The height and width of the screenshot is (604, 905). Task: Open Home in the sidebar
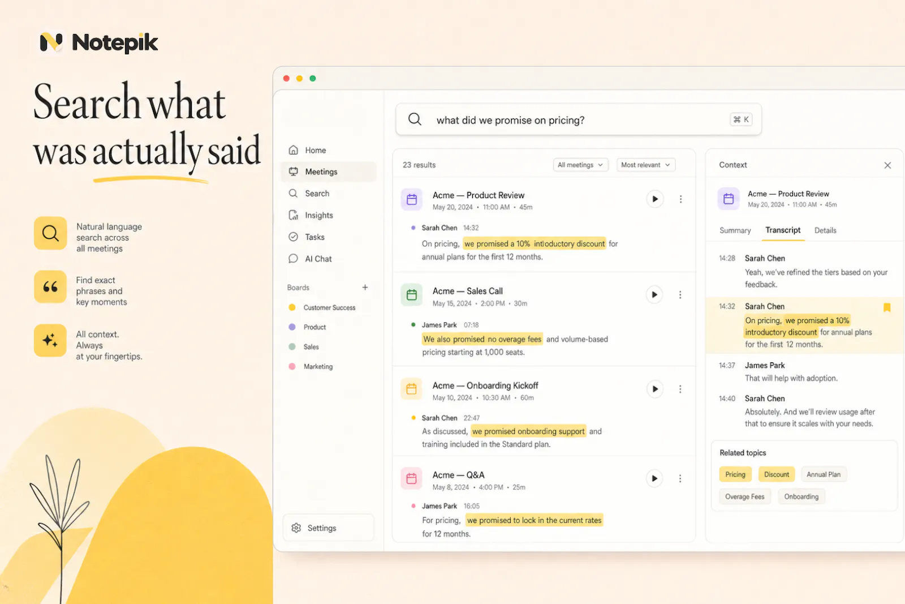329,150
